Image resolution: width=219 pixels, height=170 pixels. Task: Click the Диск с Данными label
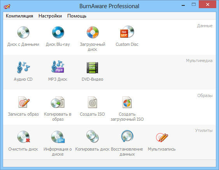pyautogui.click(x=23, y=44)
